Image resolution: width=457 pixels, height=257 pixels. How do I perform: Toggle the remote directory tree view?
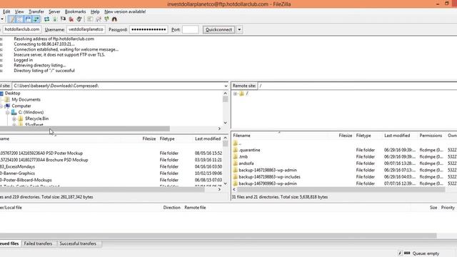pos(28,19)
